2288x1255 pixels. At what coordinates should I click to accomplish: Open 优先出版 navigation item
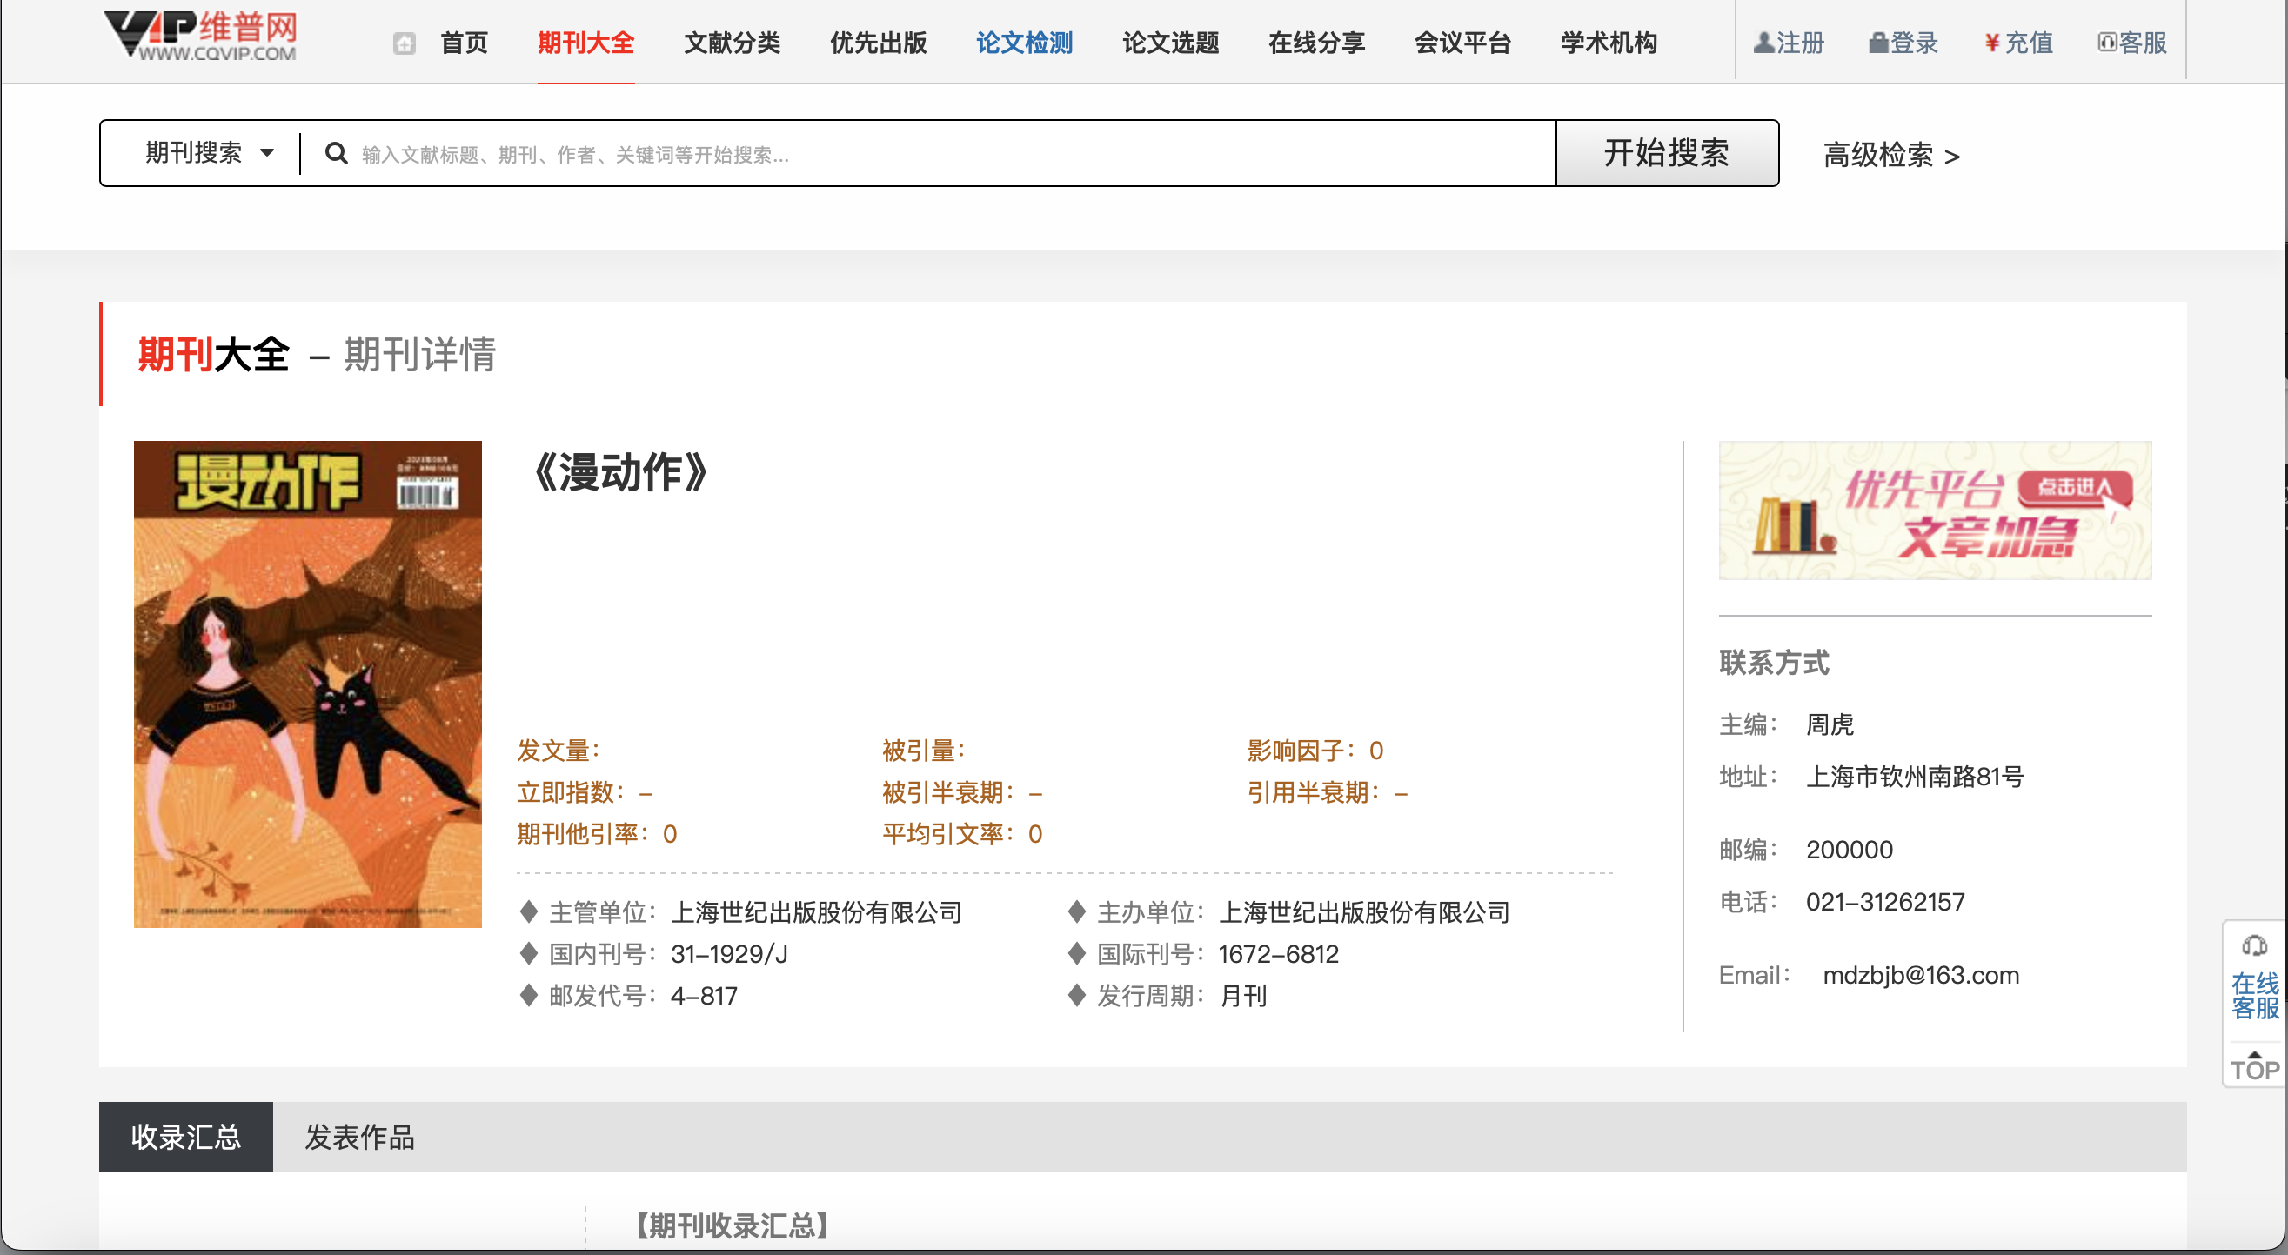click(878, 43)
